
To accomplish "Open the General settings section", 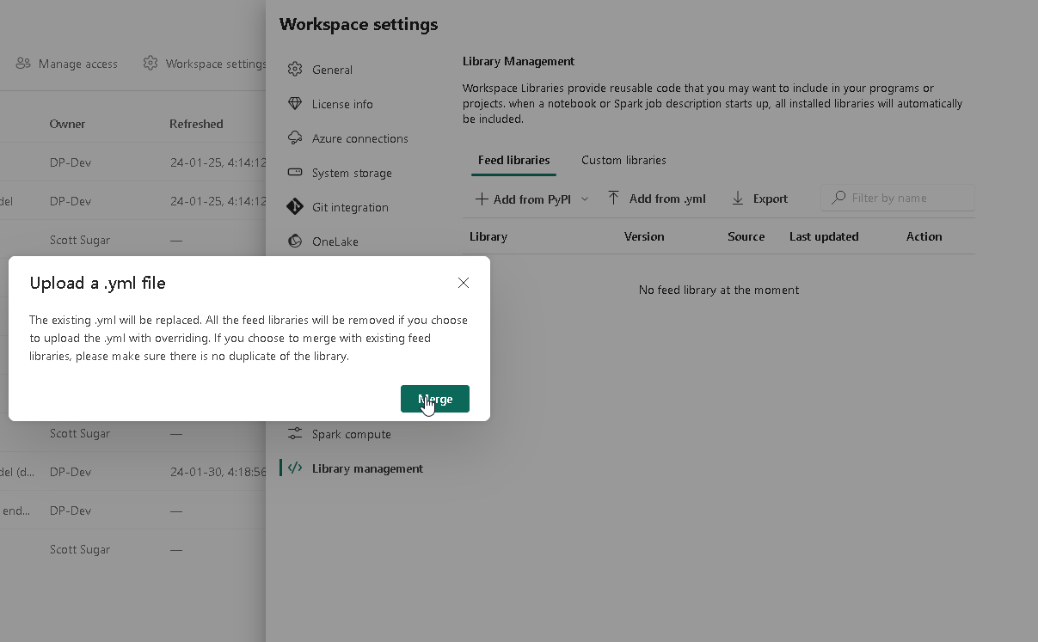I will click(x=331, y=70).
